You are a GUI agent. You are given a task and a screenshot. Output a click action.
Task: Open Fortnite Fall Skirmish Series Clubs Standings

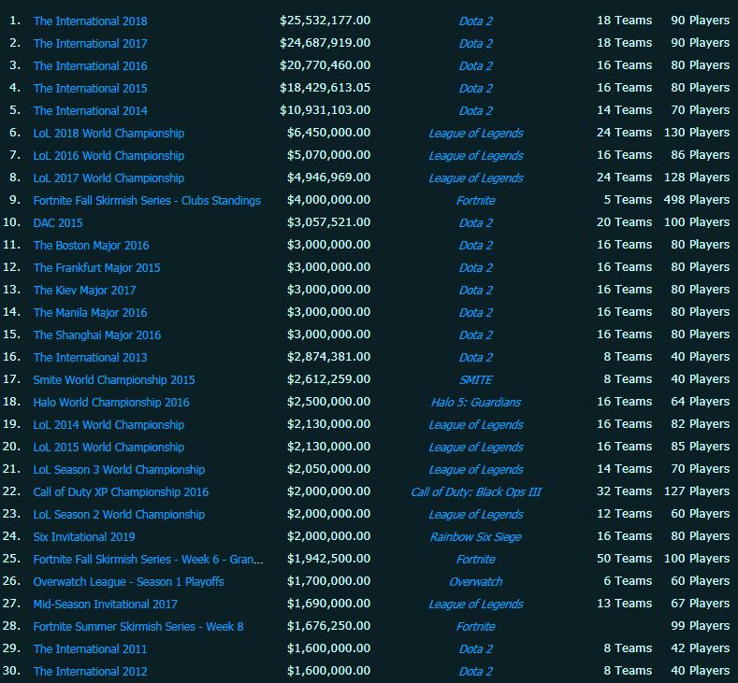[147, 201]
